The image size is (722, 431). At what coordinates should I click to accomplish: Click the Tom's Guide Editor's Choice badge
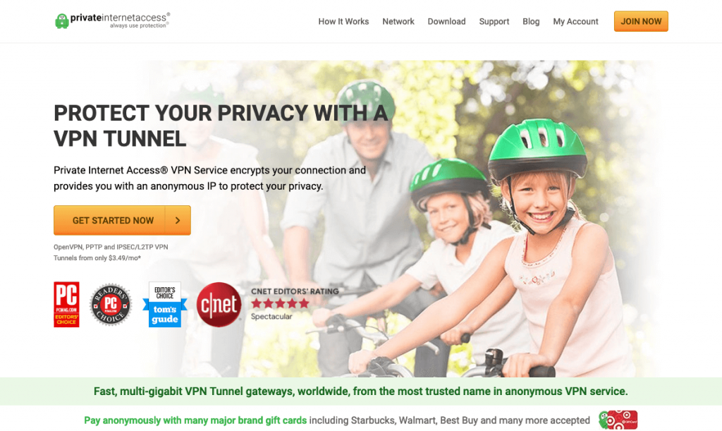[x=165, y=304]
